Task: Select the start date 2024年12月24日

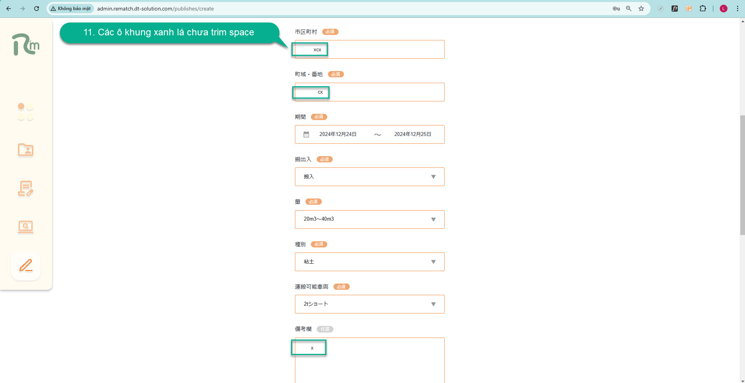Action: (338, 134)
